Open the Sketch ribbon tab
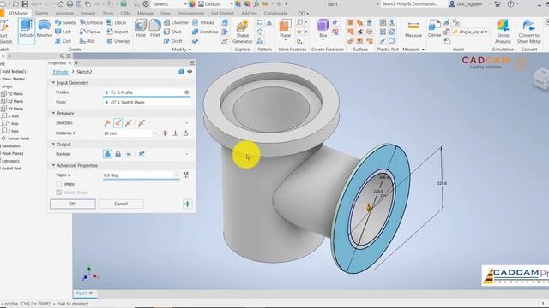The image size is (549, 308). pyautogui.click(x=41, y=14)
